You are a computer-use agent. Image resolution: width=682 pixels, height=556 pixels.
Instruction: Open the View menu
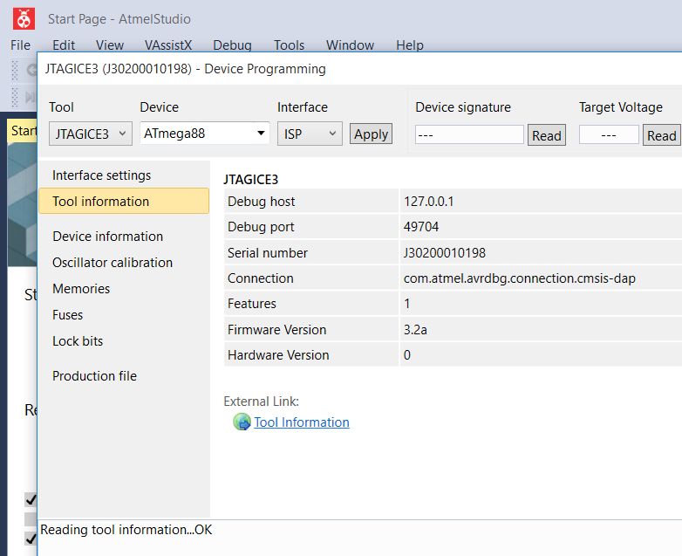tap(110, 45)
